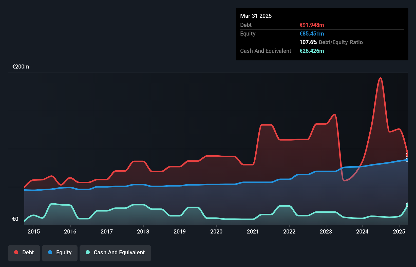Screen dimensions: 416x267
Task: Click the €91.948m debt value
Action: [312, 25]
